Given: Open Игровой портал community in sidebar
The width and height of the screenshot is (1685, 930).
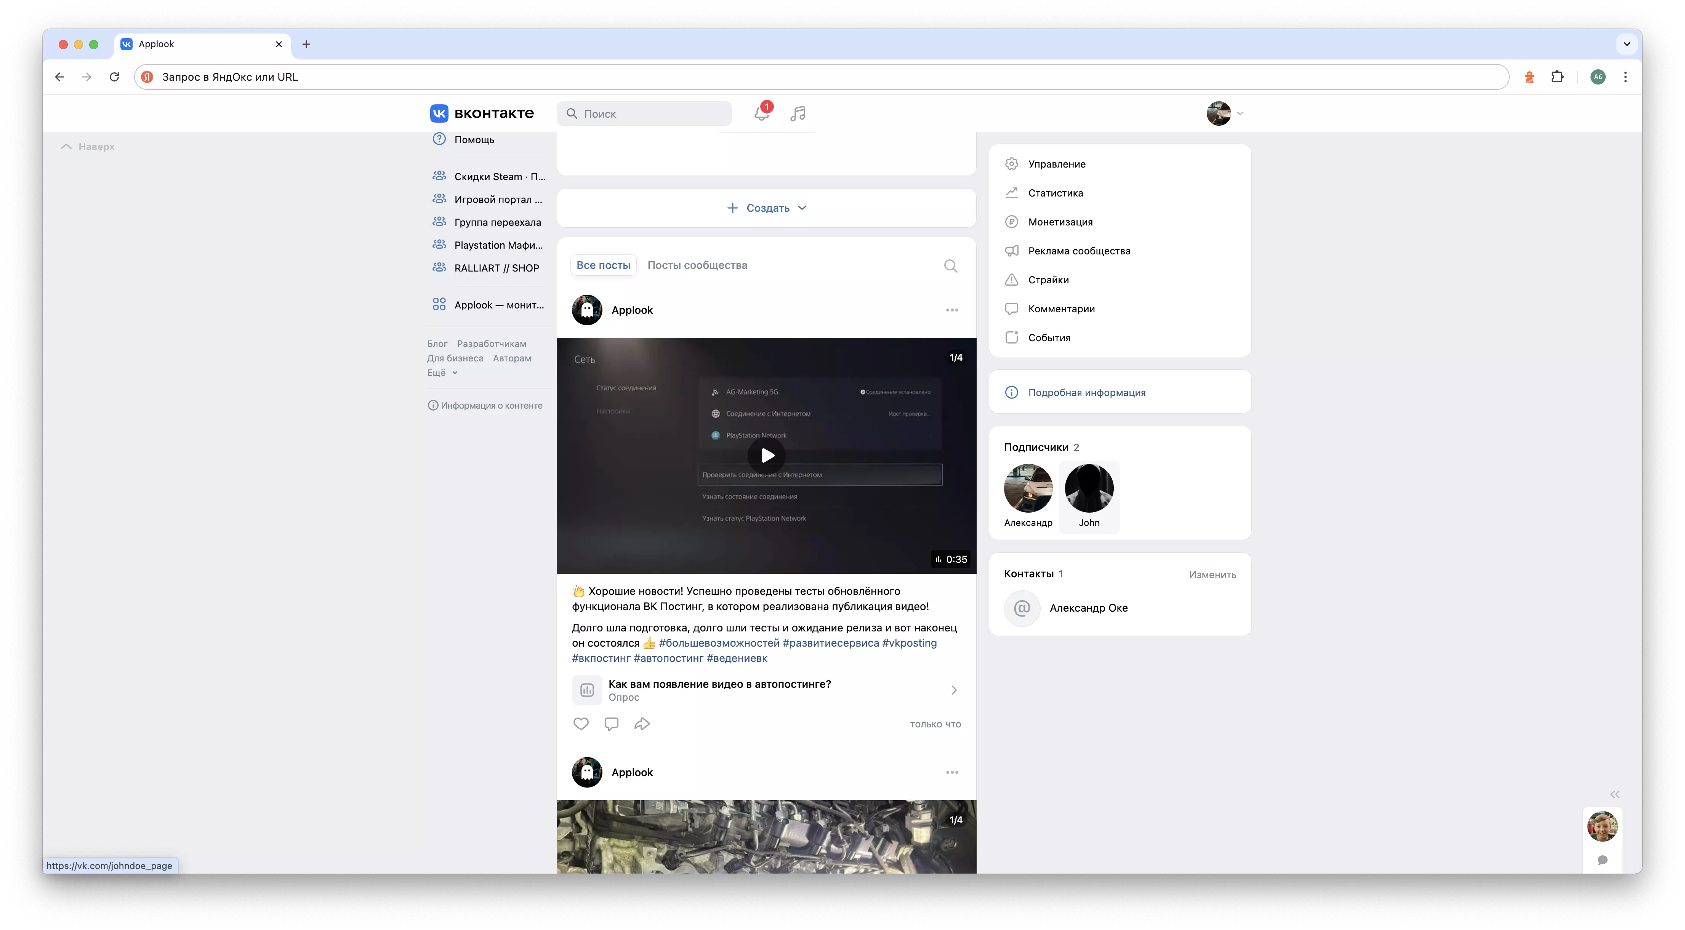Looking at the screenshot, I should coord(489,199).
